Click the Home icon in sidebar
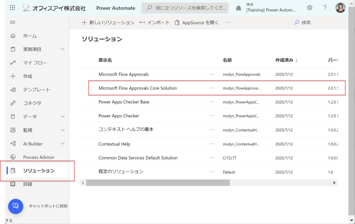 point(13,36)
